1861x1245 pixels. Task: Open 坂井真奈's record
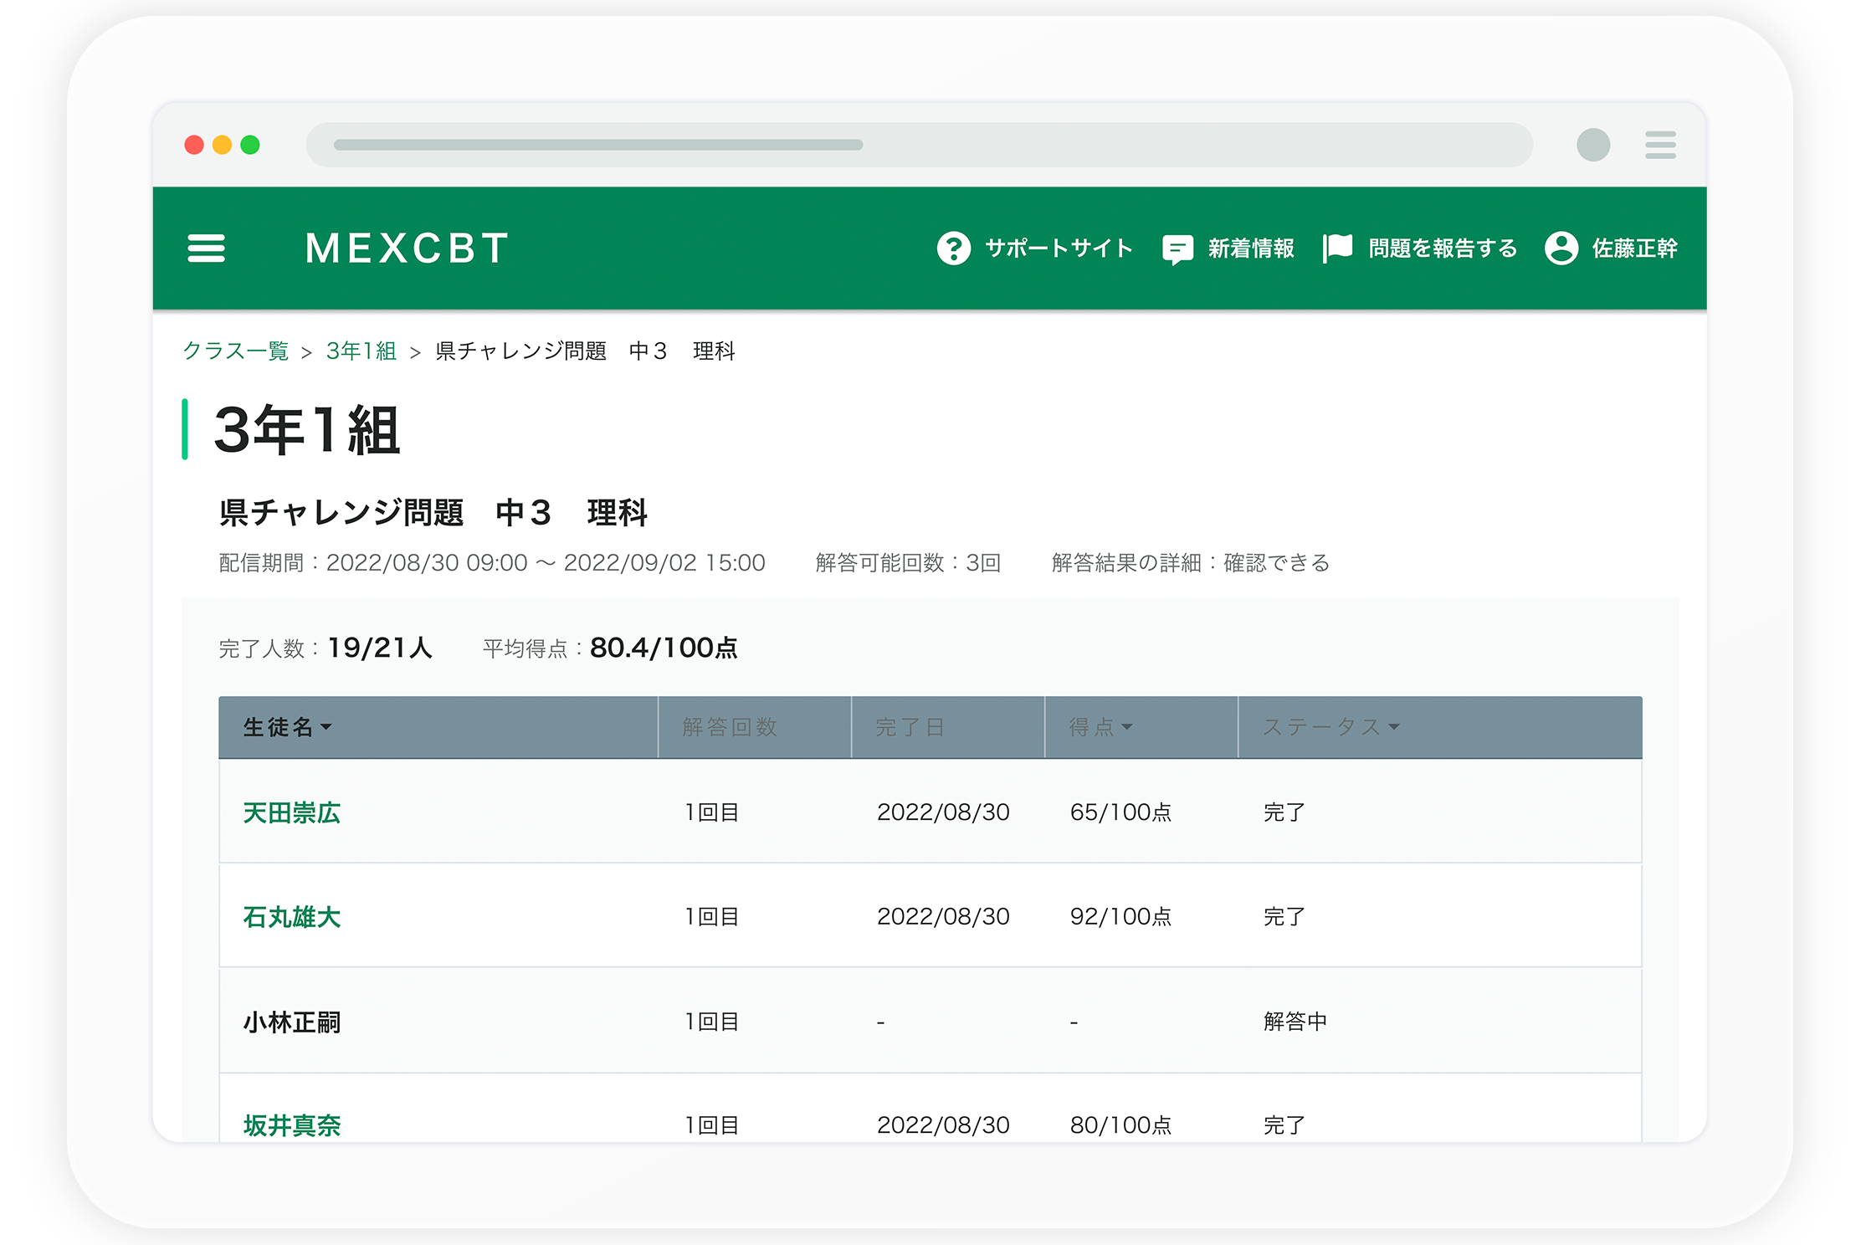pos(291,1125)
